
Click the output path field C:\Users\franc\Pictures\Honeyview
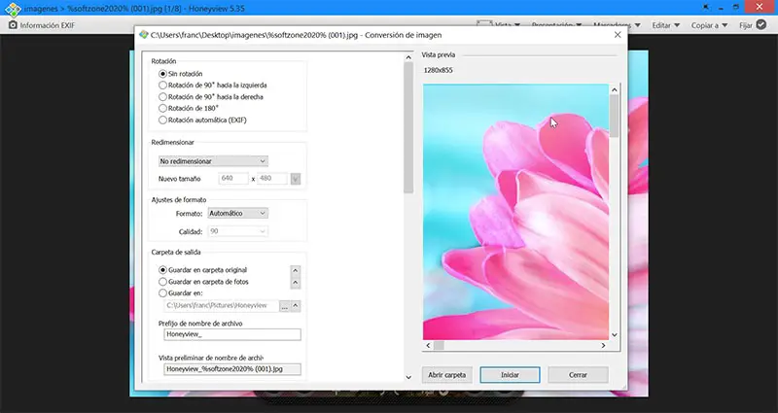tap(222, 306)
